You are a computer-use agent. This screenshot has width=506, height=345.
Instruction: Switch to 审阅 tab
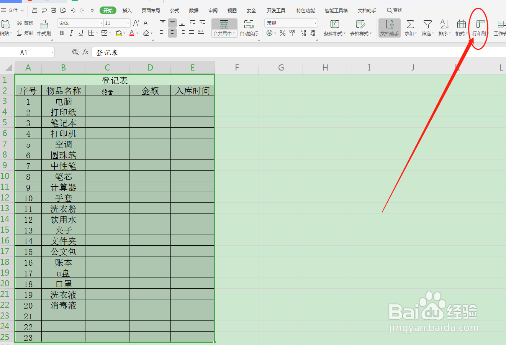pyautogui.click(x=213, y=10)
